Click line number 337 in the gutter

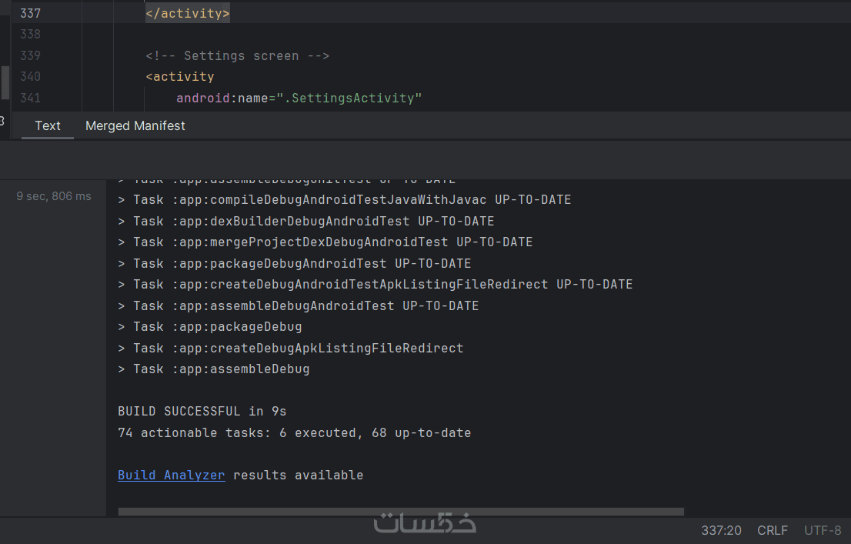[31, 14]
